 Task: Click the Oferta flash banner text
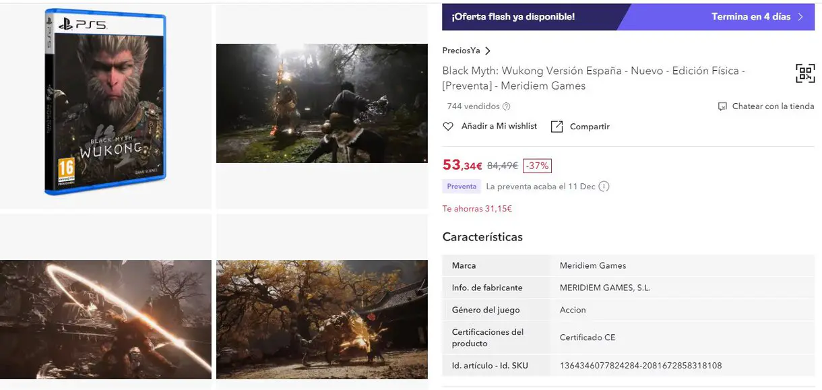click(x=513, y=17)
